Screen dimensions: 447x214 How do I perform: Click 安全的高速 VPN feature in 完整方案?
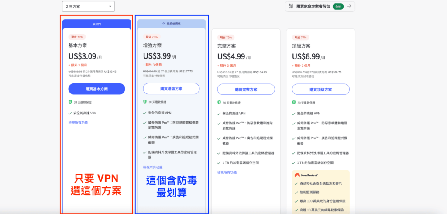coord(234,113)
